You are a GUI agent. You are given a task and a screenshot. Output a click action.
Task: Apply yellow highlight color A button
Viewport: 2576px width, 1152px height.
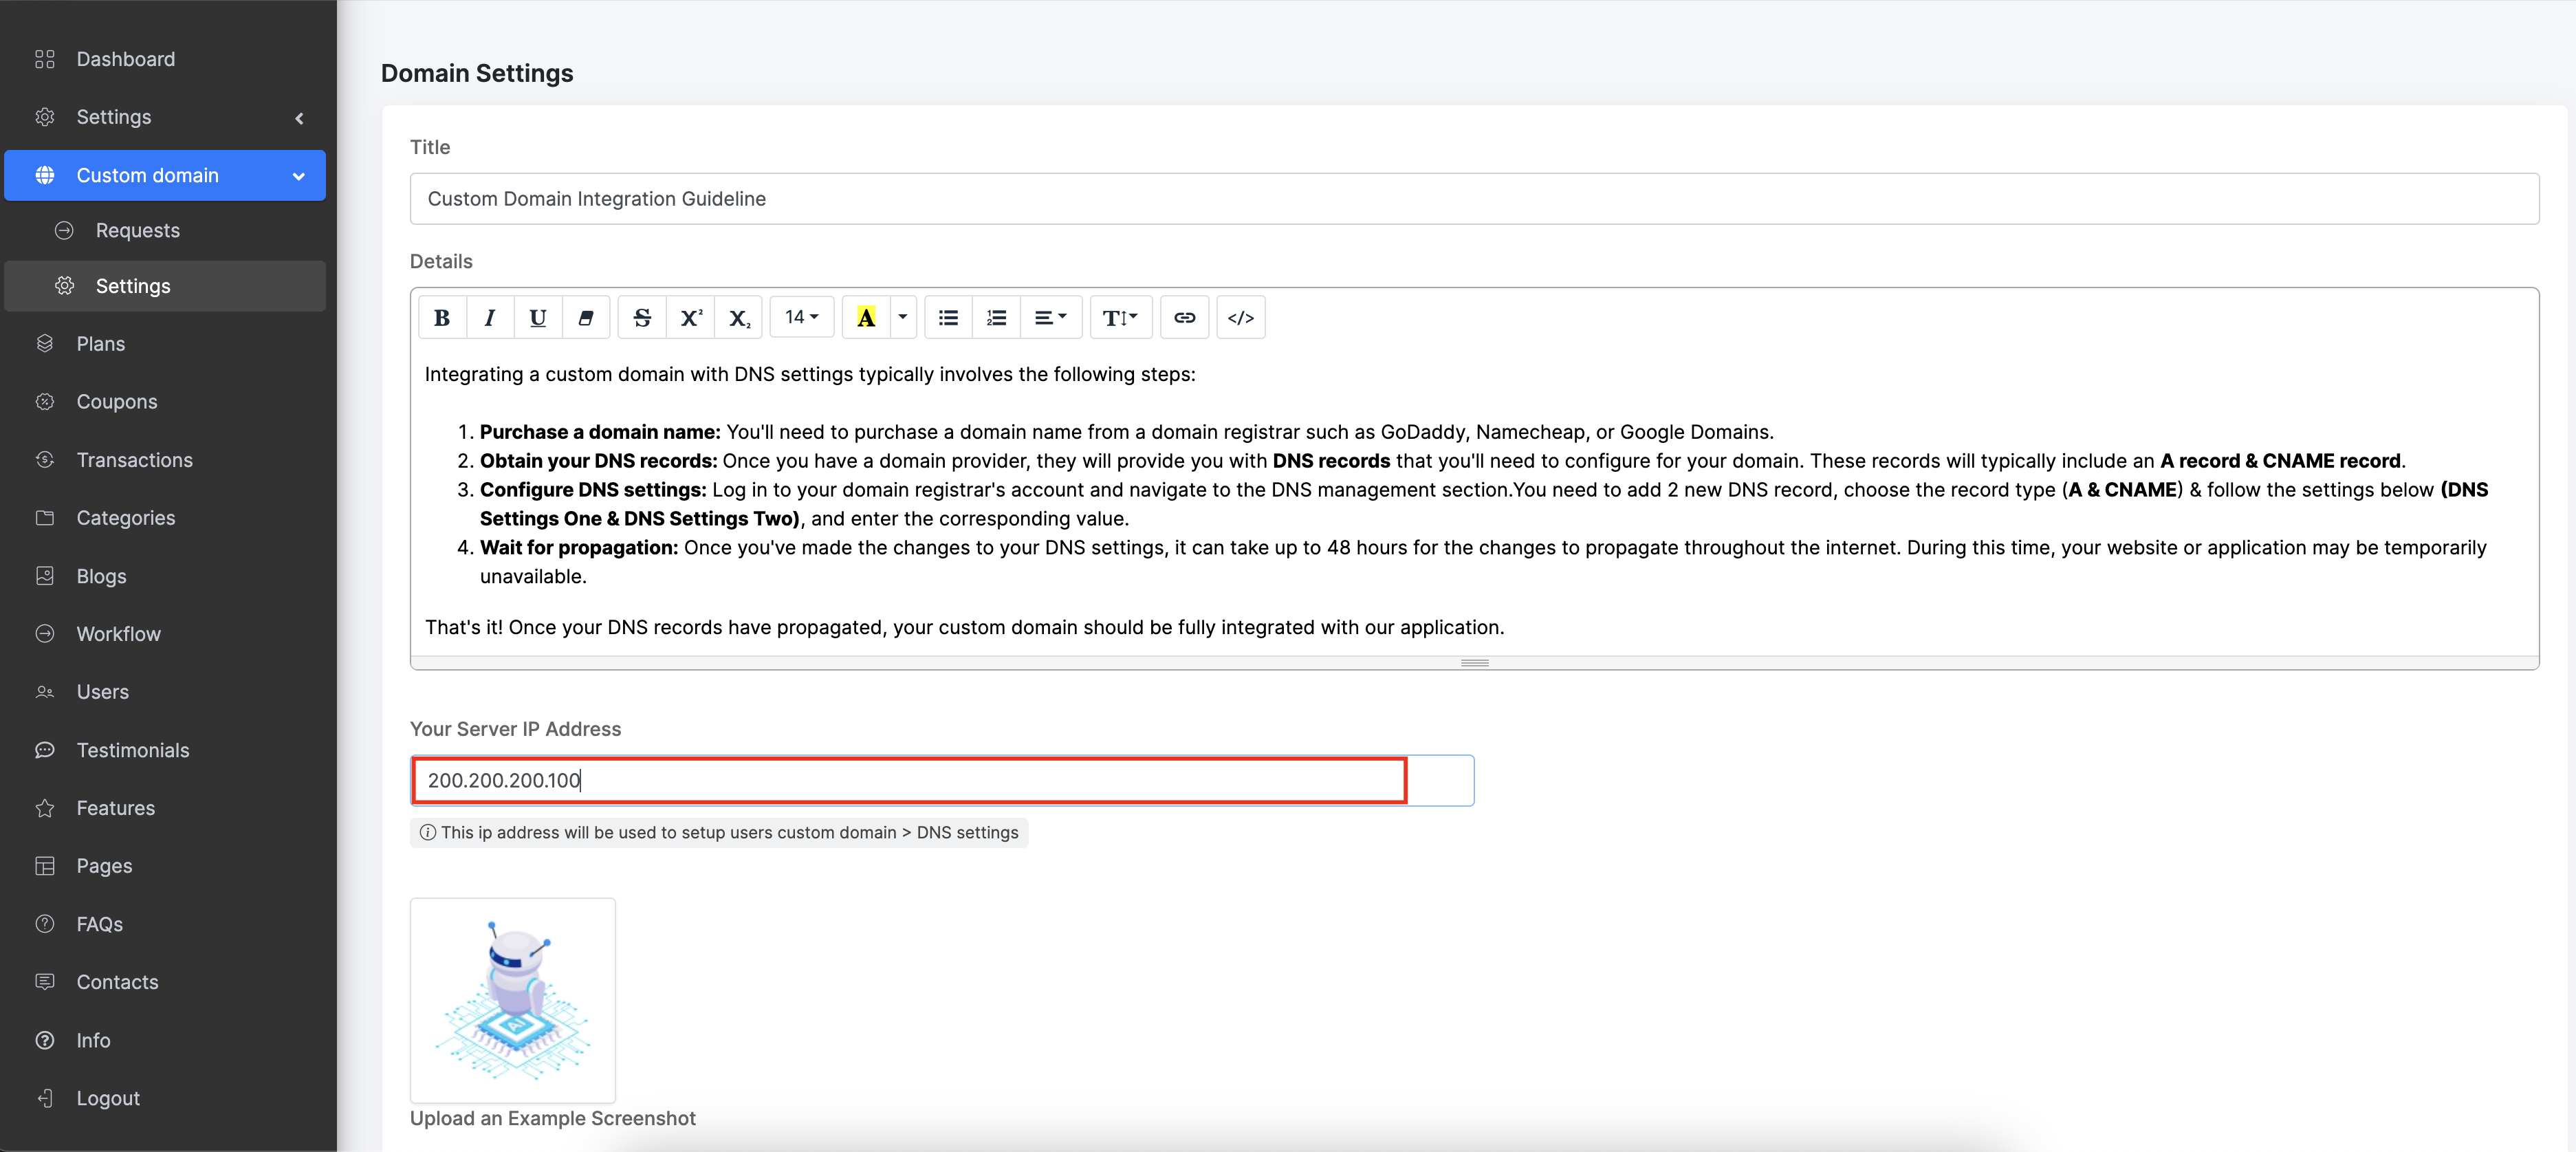pos(866,318)
